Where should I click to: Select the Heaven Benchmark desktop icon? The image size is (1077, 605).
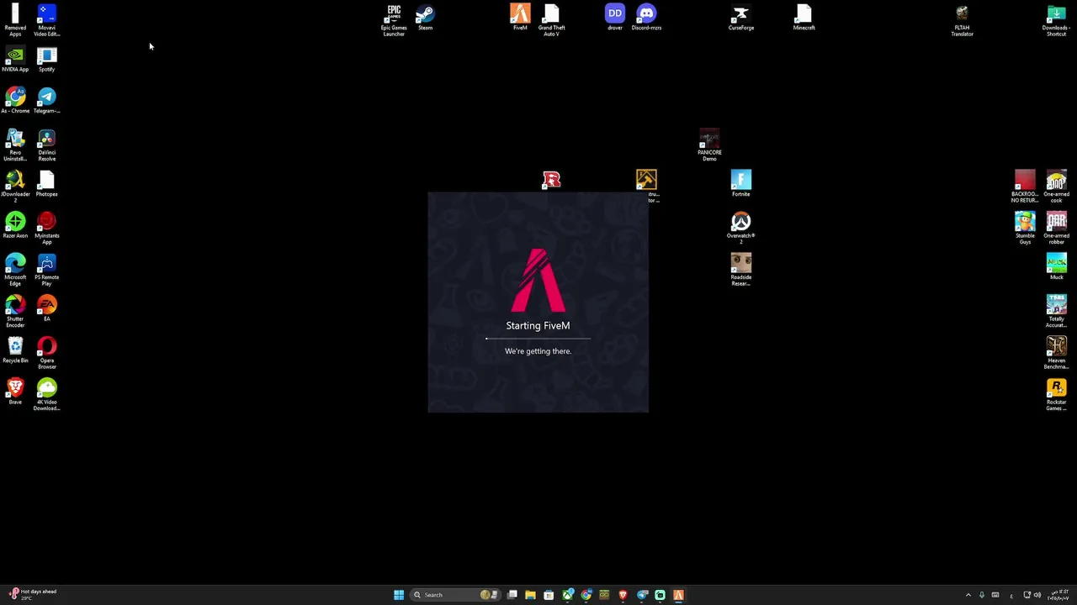1056,353
